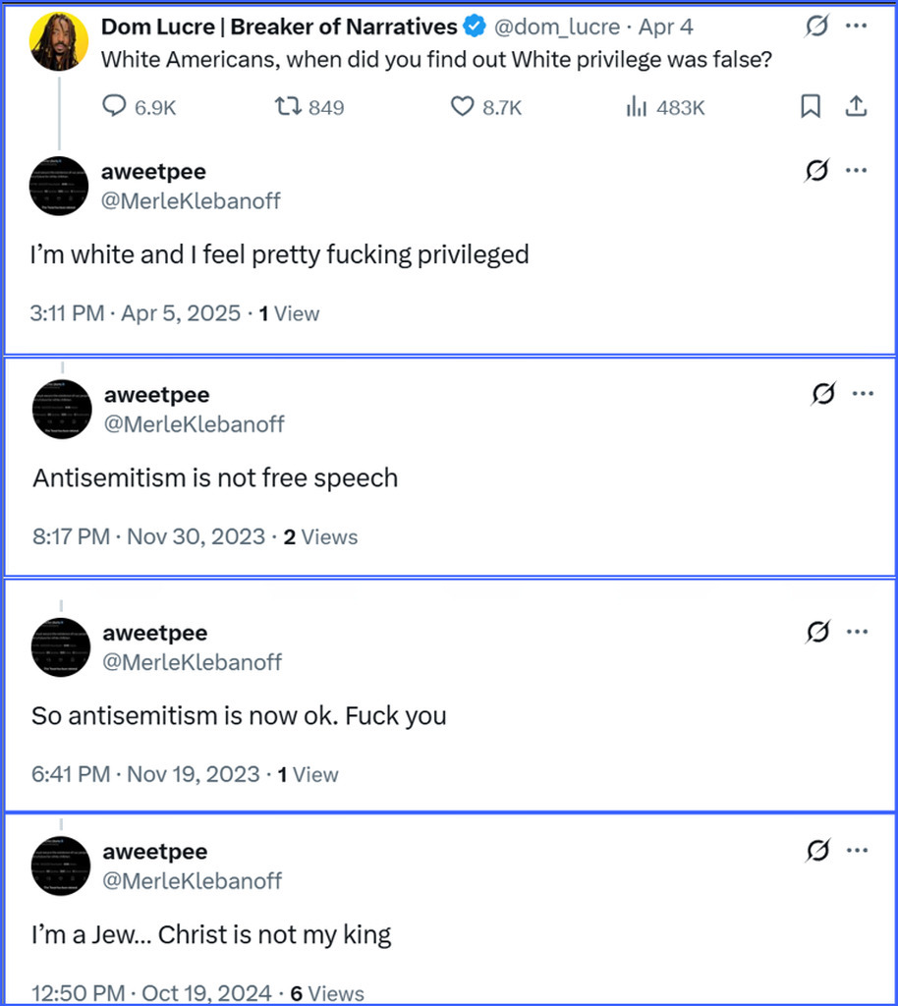Open more options on 'So antisemitism is now ok' post
The image size is (898, 1006).
pos(863,632)
